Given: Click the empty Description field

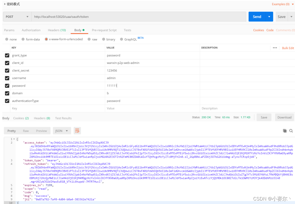Looking at the screenshot, I should (247, 108).
